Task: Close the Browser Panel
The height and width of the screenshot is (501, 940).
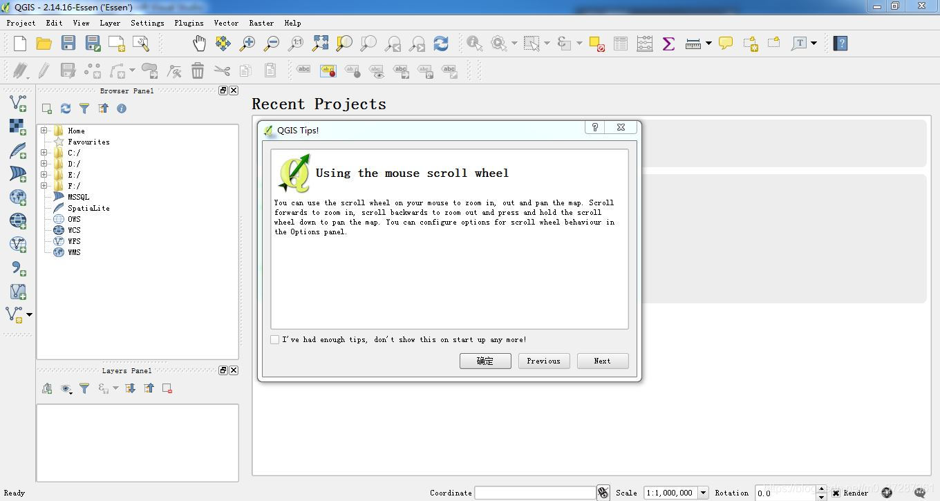Action: click(x=234, y=91)
